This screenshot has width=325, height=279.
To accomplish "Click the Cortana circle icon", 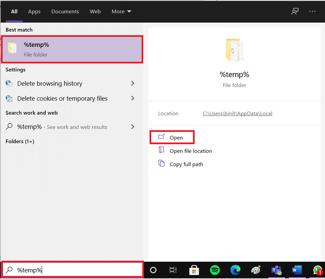I will click(153, 270).
